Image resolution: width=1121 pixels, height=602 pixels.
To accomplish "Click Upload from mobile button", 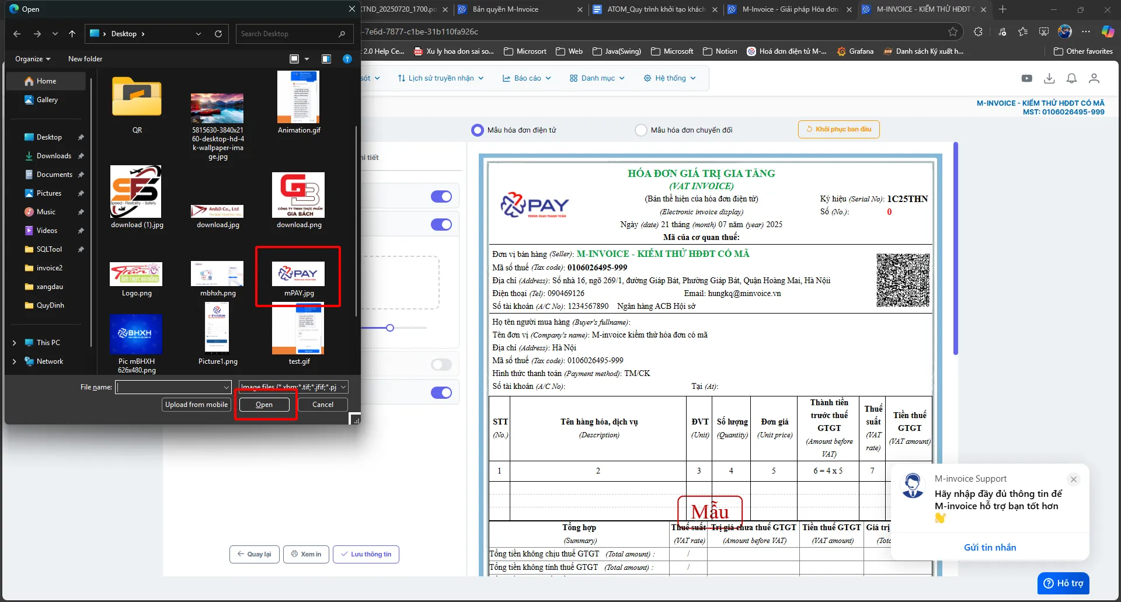I will [196, 405].
